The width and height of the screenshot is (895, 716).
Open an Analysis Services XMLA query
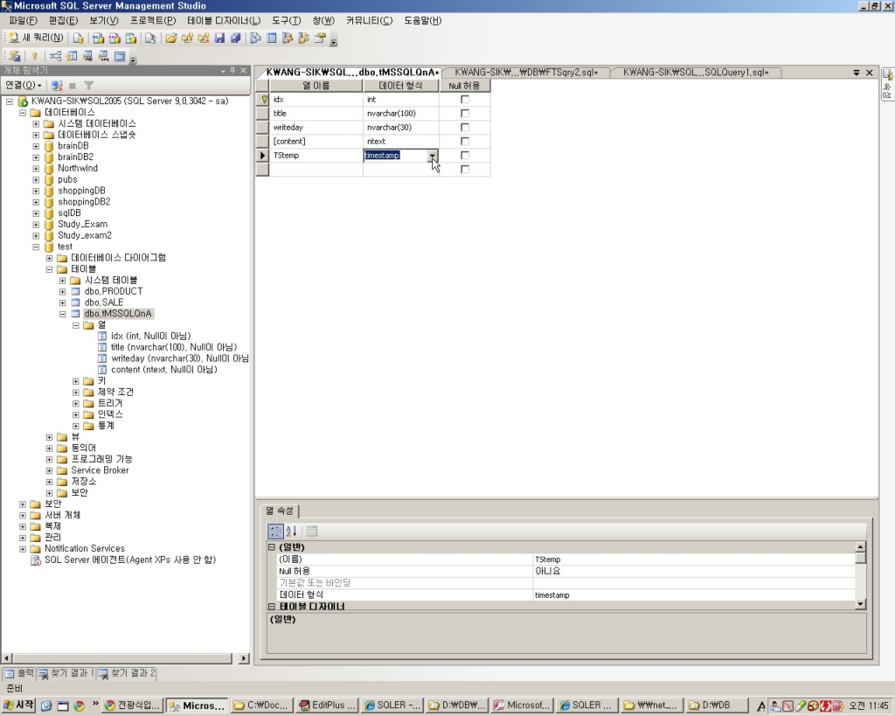click(131, 38)
